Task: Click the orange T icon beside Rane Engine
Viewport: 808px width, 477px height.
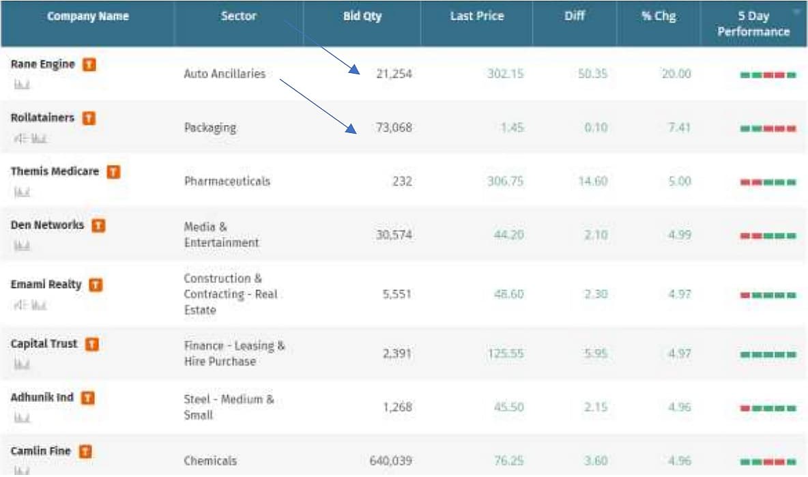Action: pyautogui.click(x=89, y=65)
